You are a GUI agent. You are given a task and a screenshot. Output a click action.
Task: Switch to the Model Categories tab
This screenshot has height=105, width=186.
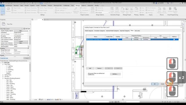tap(89, 31)
